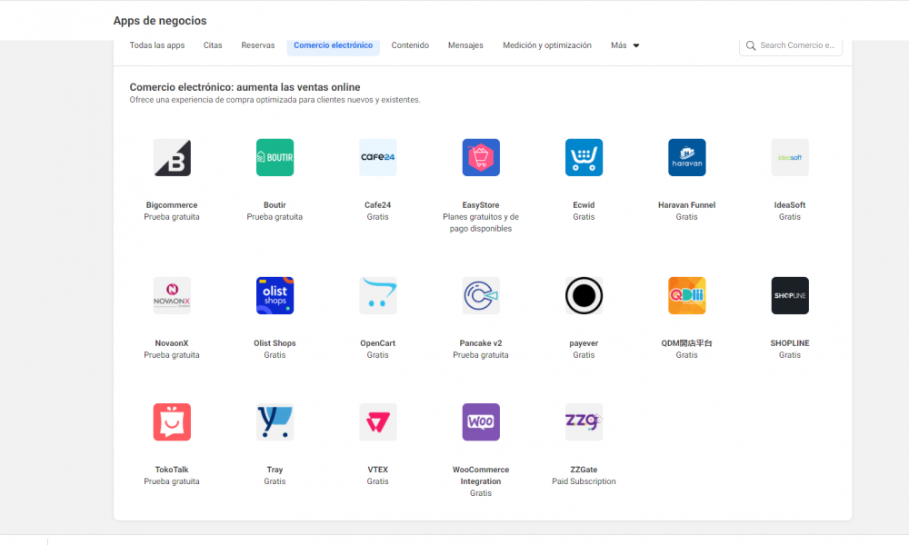Open the NovaonX app icon
909x545 pixels.
pos(172,295)
